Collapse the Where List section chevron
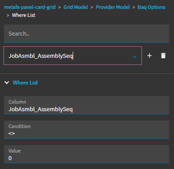Screen dimensions: 174x169 7,83
